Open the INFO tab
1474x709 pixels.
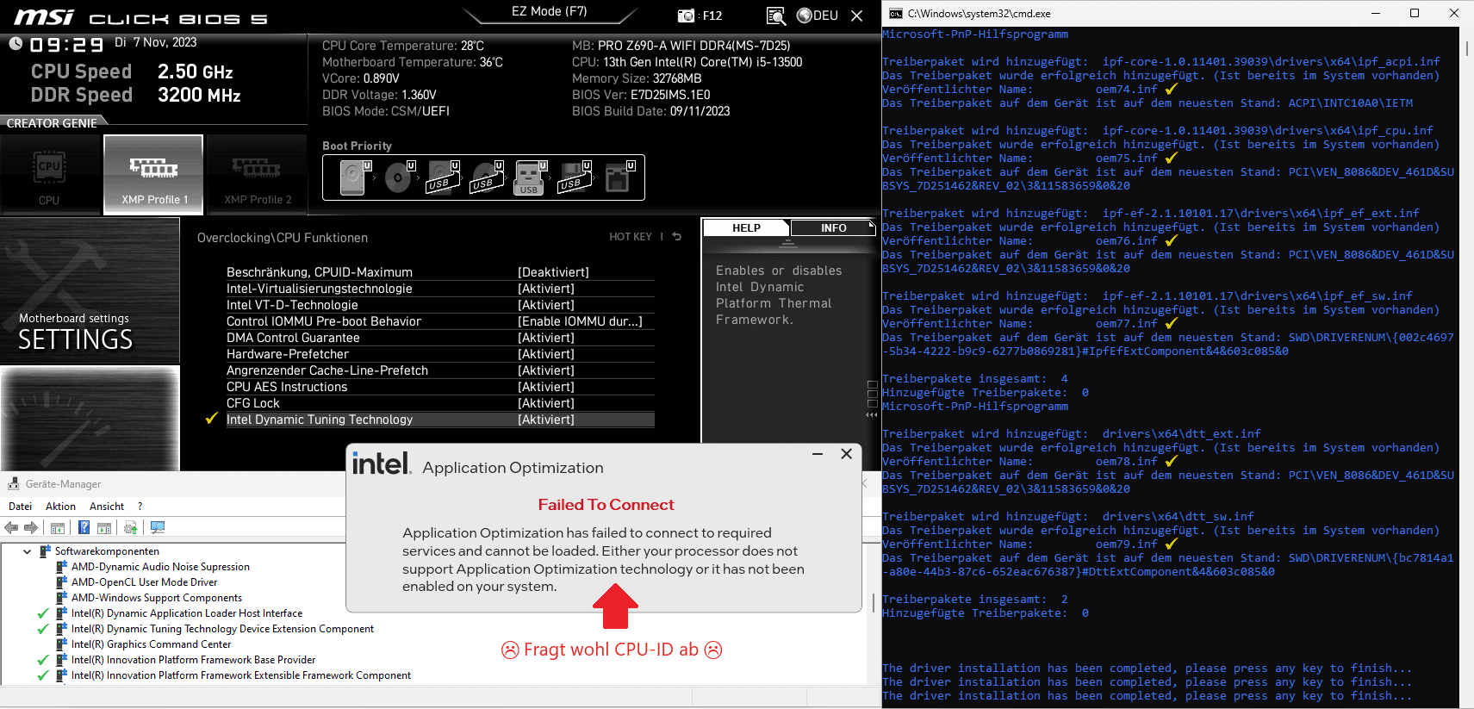tap(833, 228)
